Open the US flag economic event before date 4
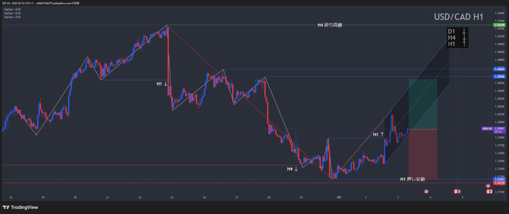This screenshot has width=509, height=214. pos(426,192)
